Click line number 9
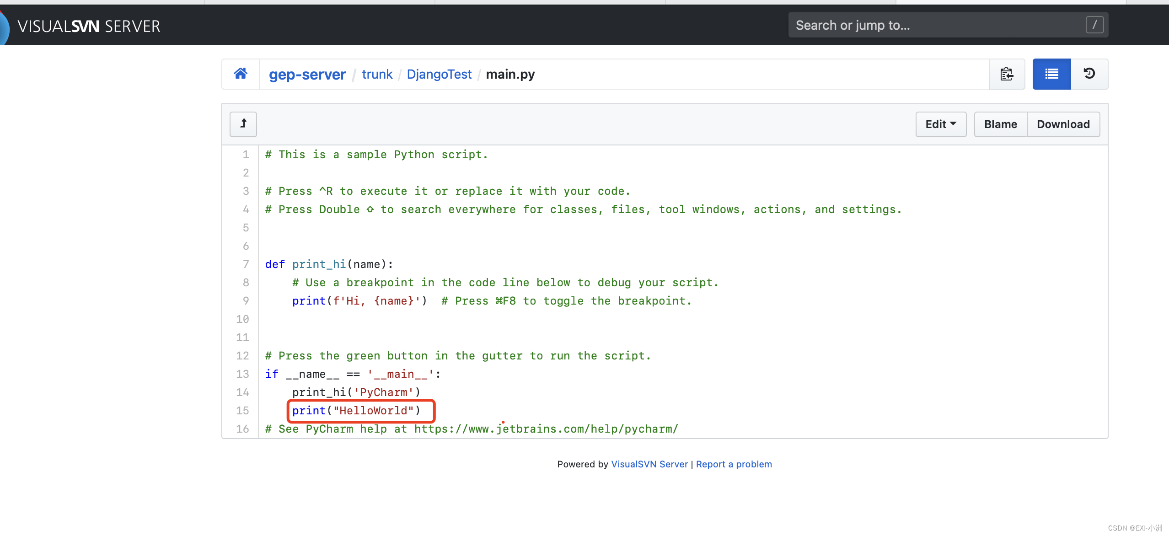1169x536 pixels. click(x=246, y=301)
